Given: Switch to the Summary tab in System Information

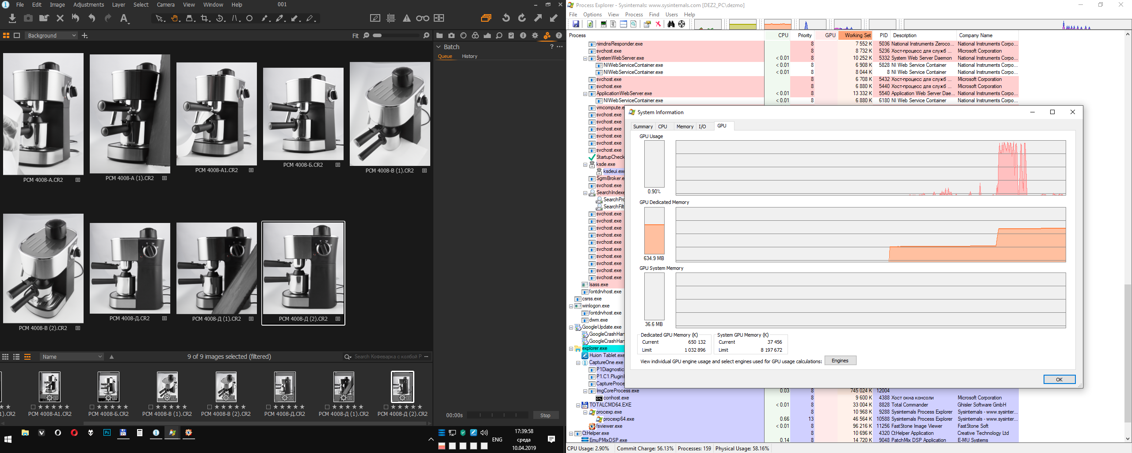Looking at the screenshot, I should [642, 127].
